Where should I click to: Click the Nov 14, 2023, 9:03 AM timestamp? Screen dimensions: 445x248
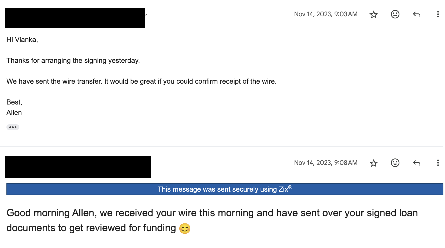click(326, 14)
